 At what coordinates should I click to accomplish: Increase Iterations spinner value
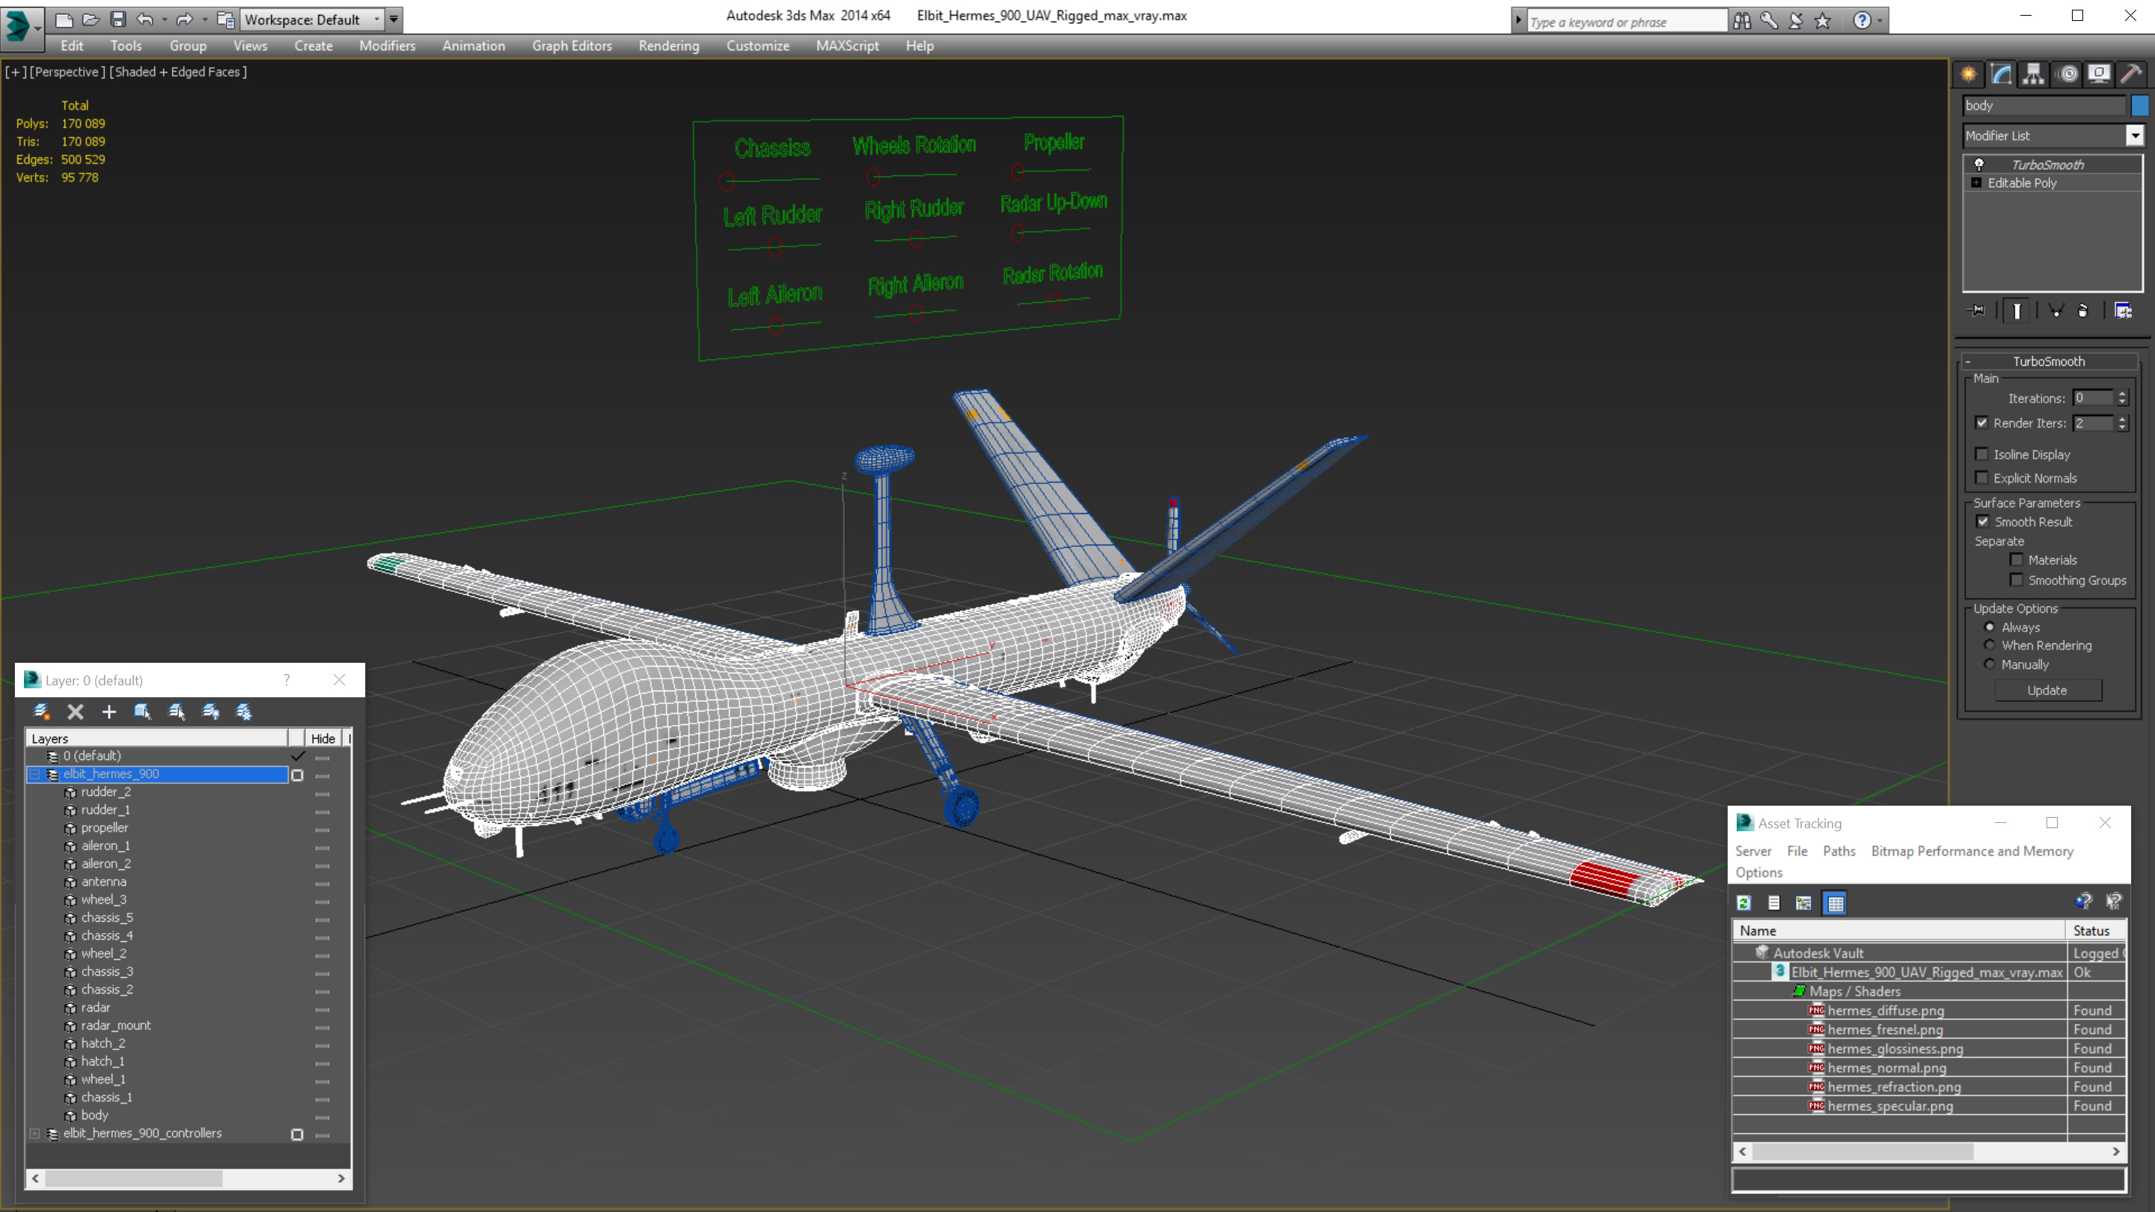(2122, 394)
